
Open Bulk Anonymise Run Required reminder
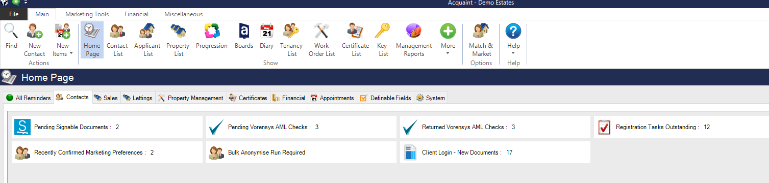(x=301, y=152)
